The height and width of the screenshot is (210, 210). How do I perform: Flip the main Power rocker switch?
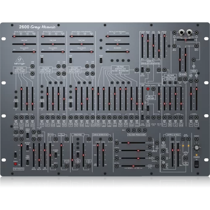(197, 164)
